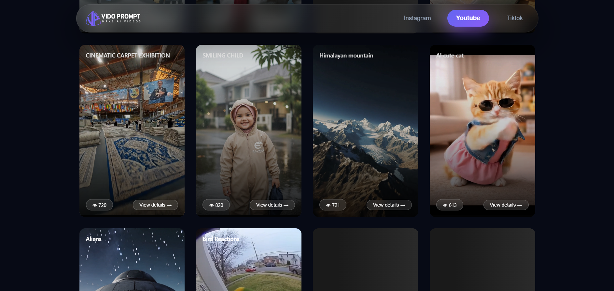This screenshot has height=291, width=614.
Task: Select the Youtube tab
Action: tap(468, 18)
